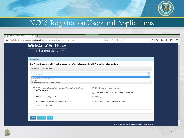Choose Government in the user type list

point(91,77)
